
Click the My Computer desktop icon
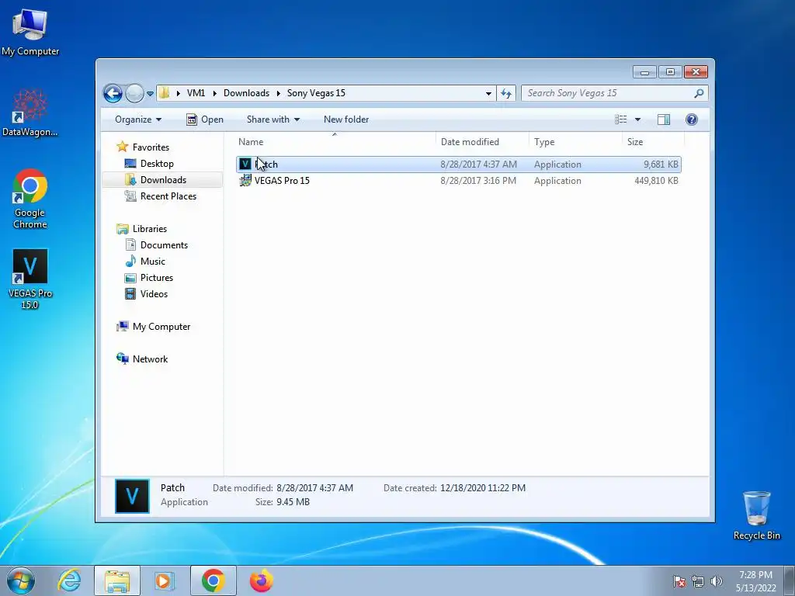30,31
